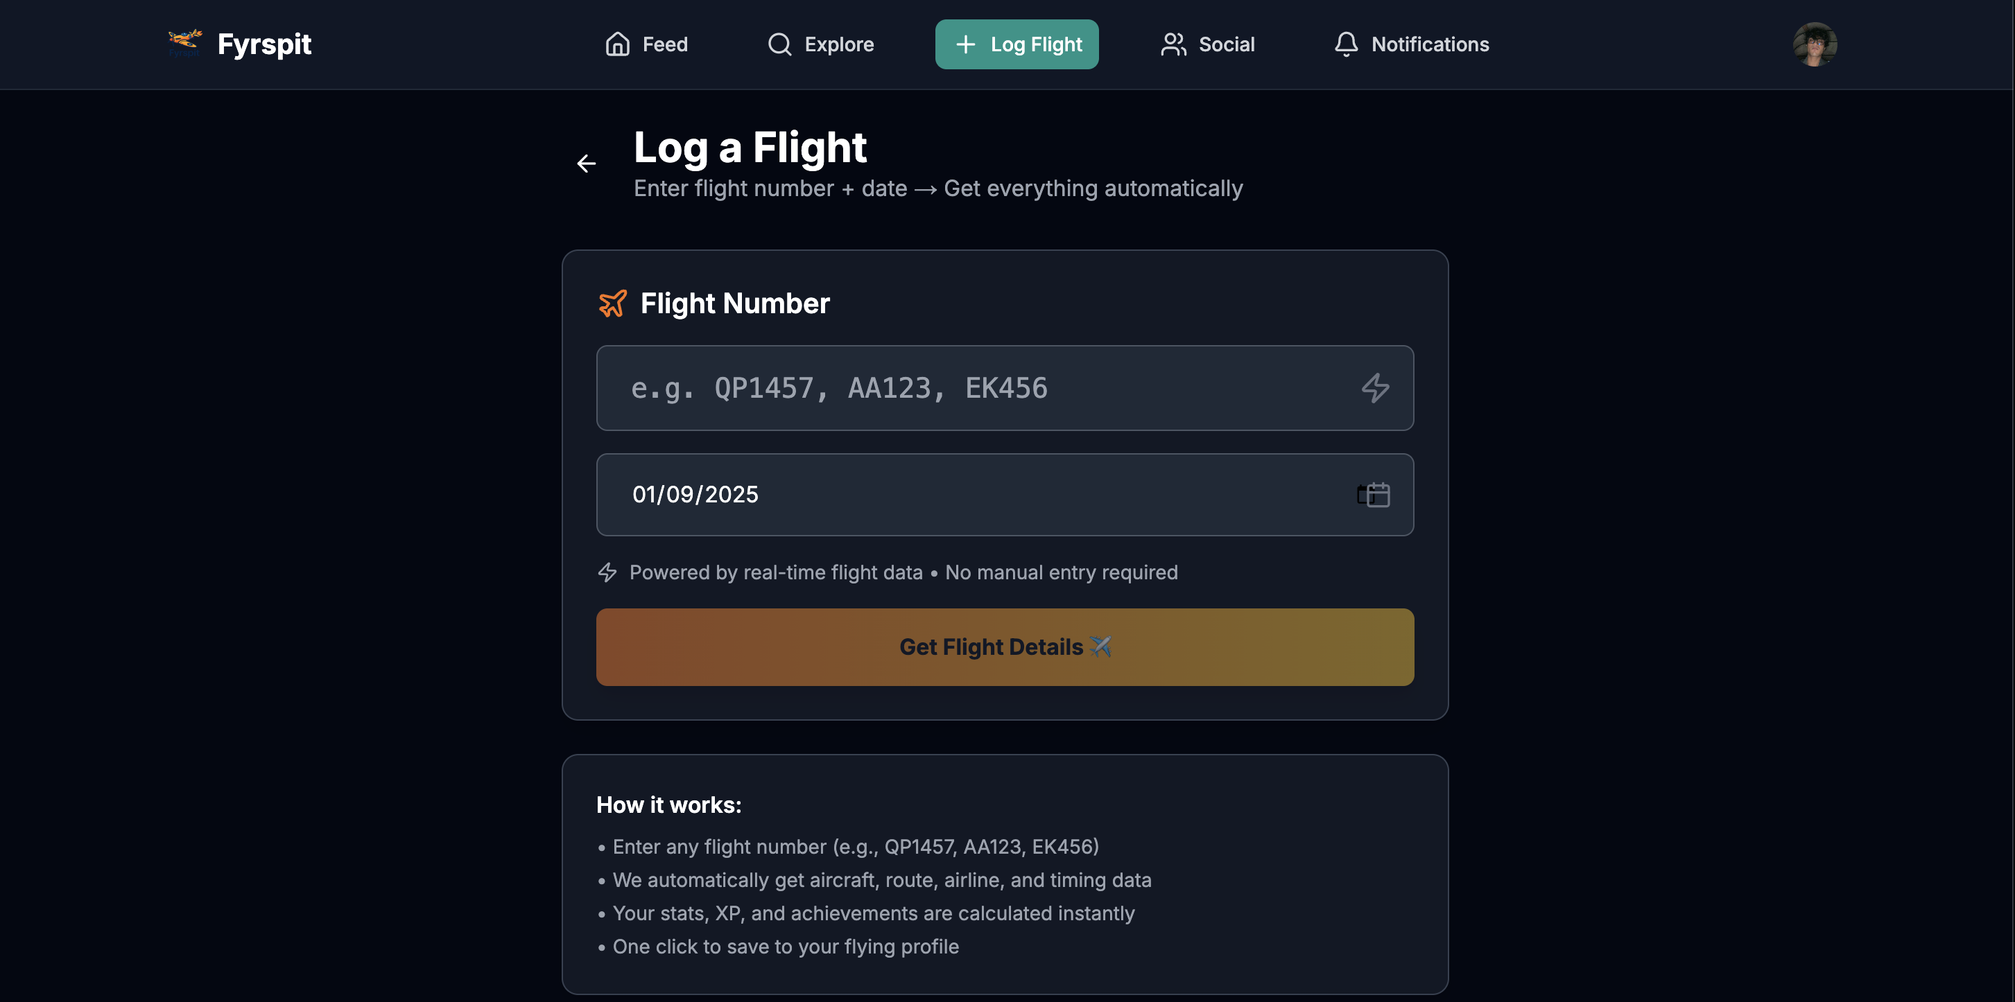This screenshot has width=2015, height=1002.
Task: Click the orange plane icon by Flight Number
Action: tap(612, 304)
